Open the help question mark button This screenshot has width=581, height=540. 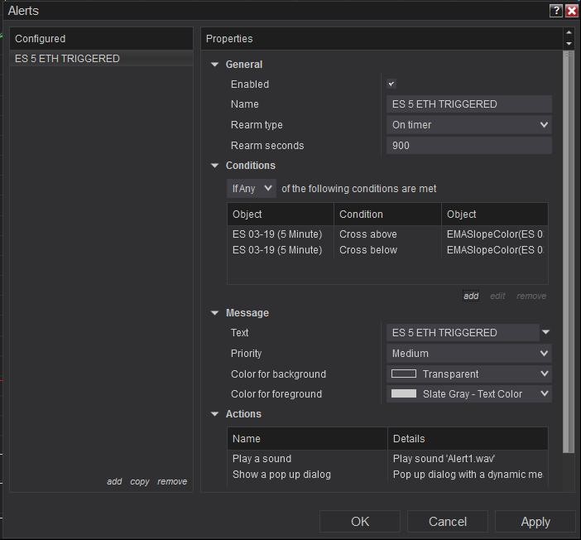(x=555, y=11)
